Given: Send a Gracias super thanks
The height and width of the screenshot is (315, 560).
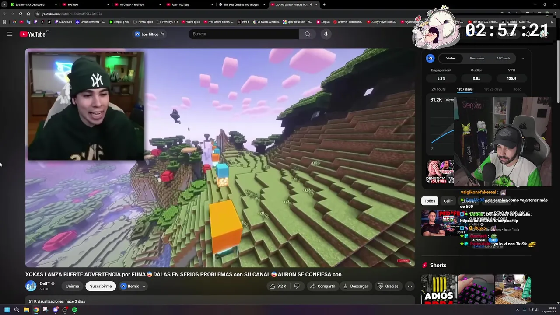Looking at the screenshot, I should 388,286.
